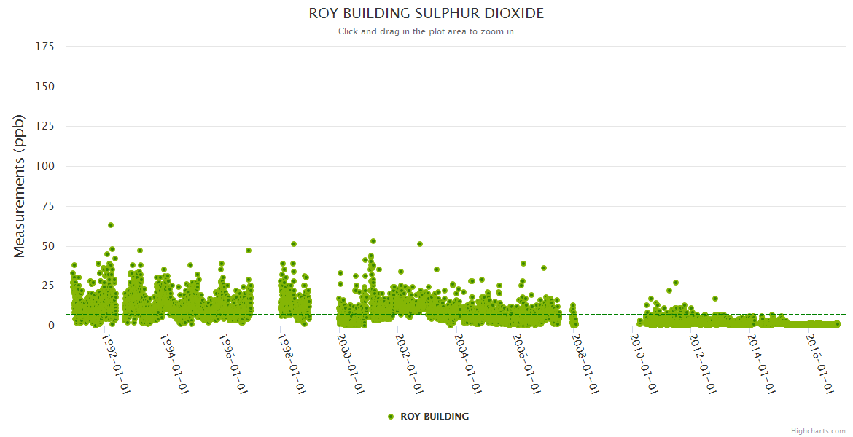Click the ROY BUILDING SULPHUR DIOXIDE chart title
The width and height of the screenshot is (853, 437).
click(x=426, y=14)
